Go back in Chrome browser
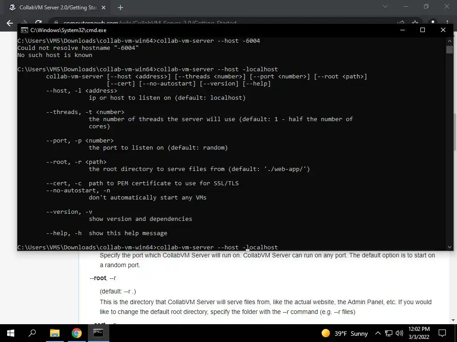 click(10, 23)
